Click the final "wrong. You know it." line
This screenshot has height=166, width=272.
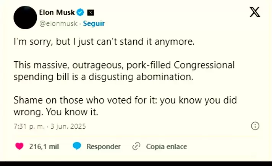coord(56,113)
